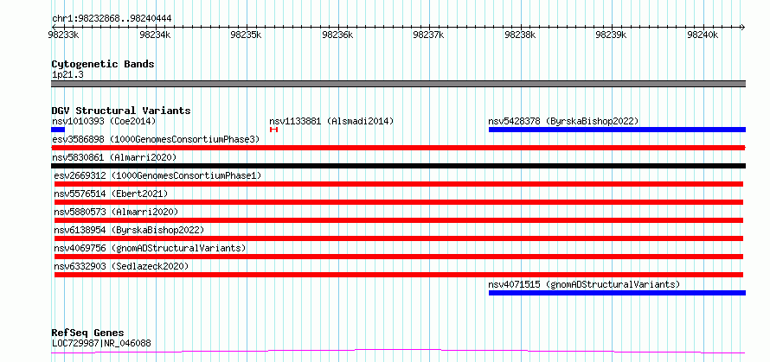Select the blue nsv4071515 variant bar

click(x=617, y=293)
